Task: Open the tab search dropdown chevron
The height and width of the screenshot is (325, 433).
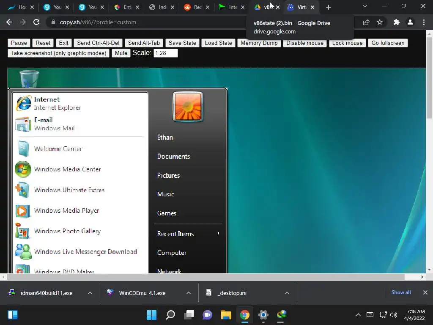Action: [x=365, y=6]
